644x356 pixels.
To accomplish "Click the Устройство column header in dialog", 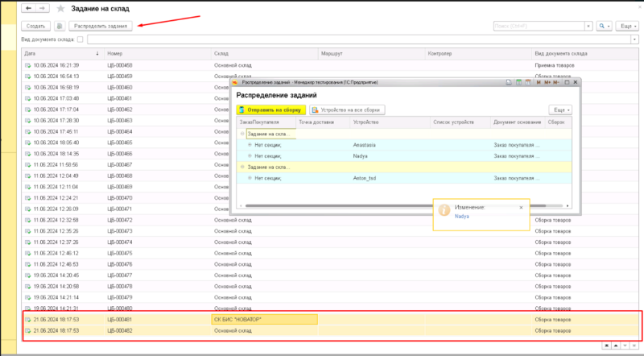I will (x=390, y=122).
